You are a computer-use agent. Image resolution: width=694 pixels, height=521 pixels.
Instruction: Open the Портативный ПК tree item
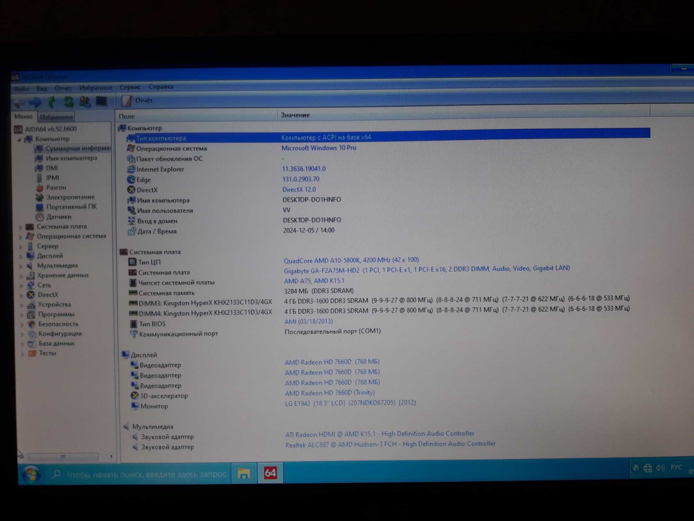coord(71,207)
